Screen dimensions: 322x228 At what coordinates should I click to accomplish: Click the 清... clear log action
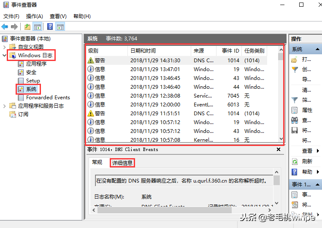tap(307, 90)
